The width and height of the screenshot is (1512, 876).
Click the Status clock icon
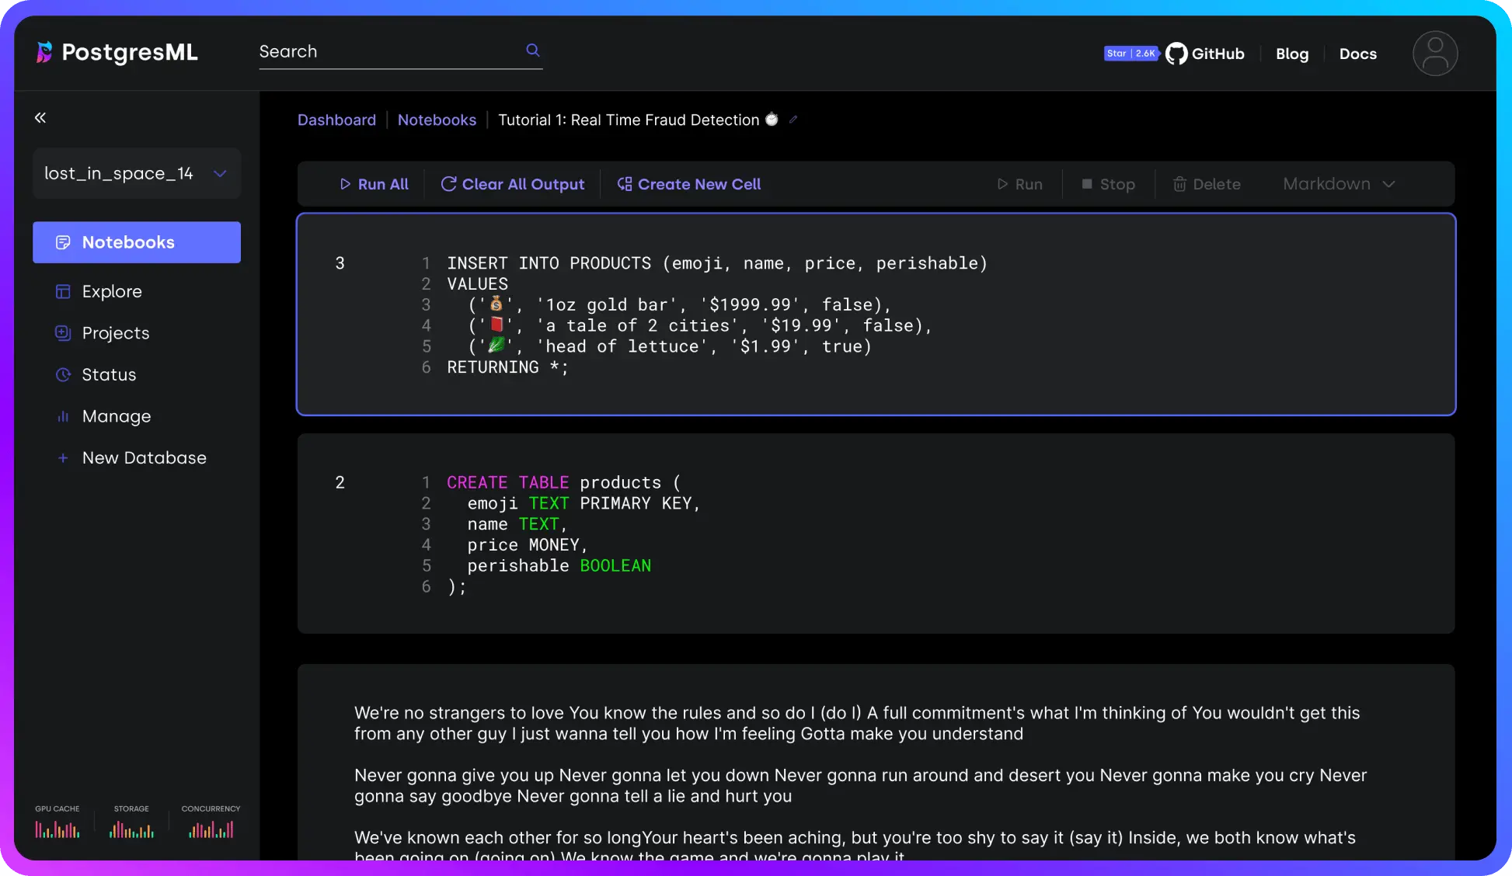tap(63, 375)
